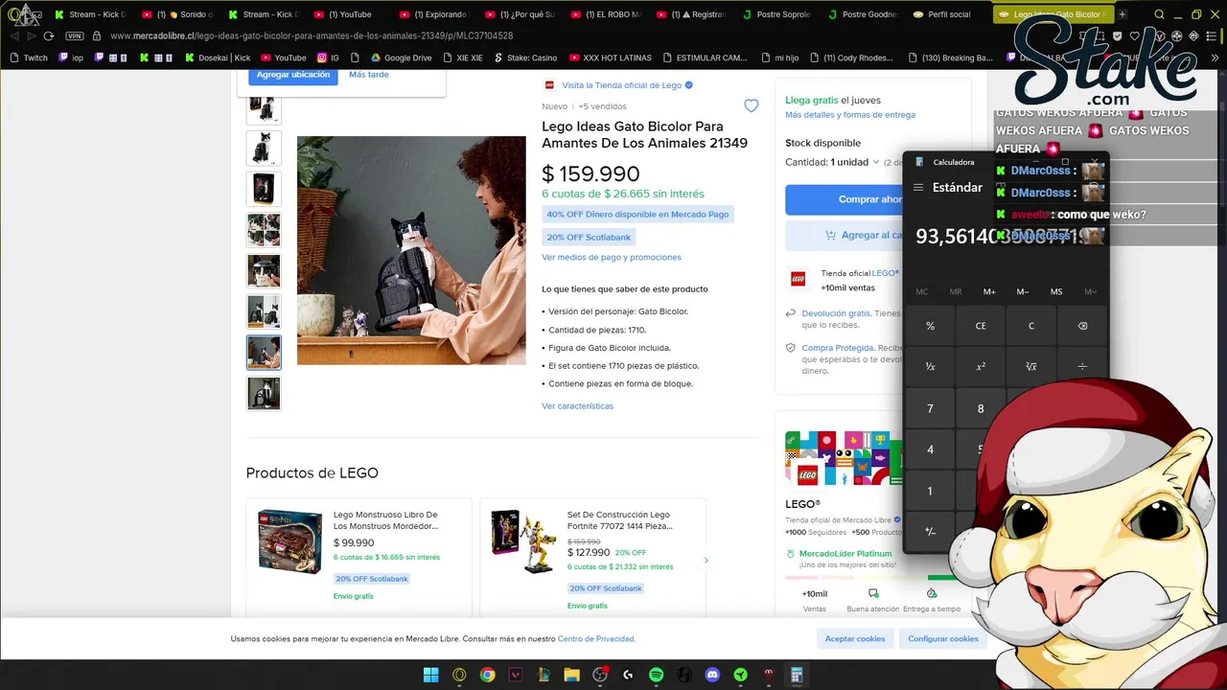
Task: Open the Google Drive bookmark
Action: pyautogui.click(x=401, y=57)
